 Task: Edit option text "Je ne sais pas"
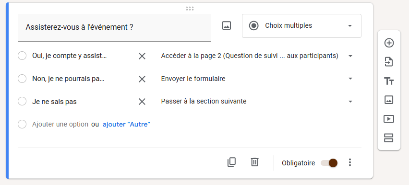click(55, 101)
